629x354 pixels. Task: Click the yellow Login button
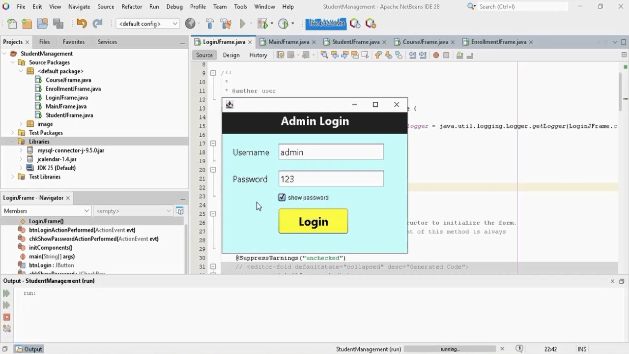[x=313, y=221]
